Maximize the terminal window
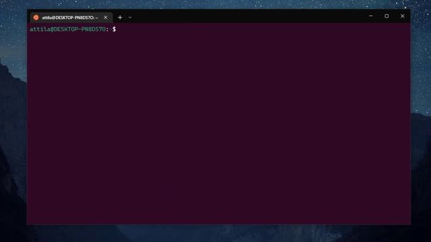Viewport: 431px width, 242px height. pyautogui.click(x=387, y=16)
